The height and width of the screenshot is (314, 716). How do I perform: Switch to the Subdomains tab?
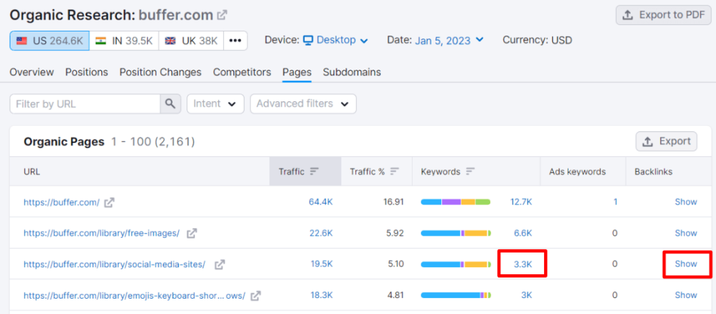[352, 72]
